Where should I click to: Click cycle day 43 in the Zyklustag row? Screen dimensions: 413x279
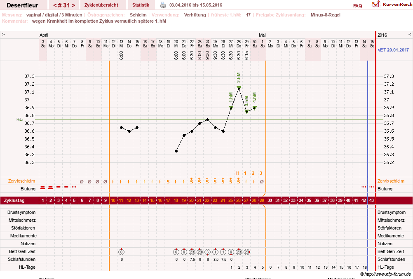click(x=371, y=200)
